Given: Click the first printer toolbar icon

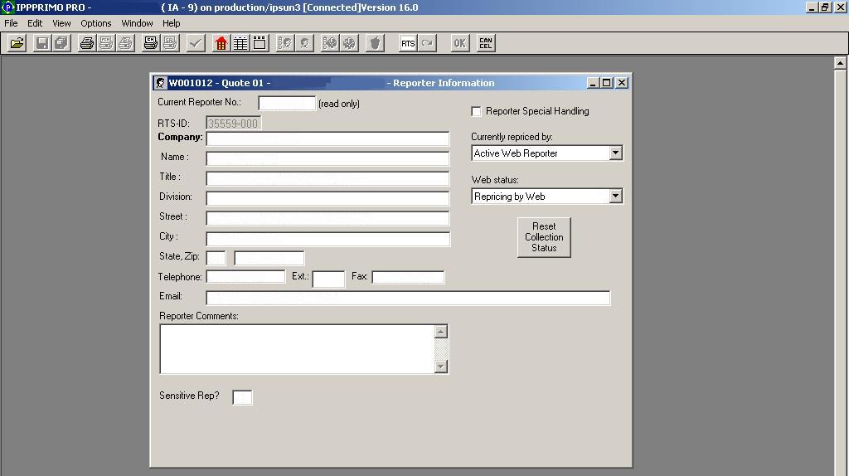Looking at the screenshot, I should coord(86,43).
